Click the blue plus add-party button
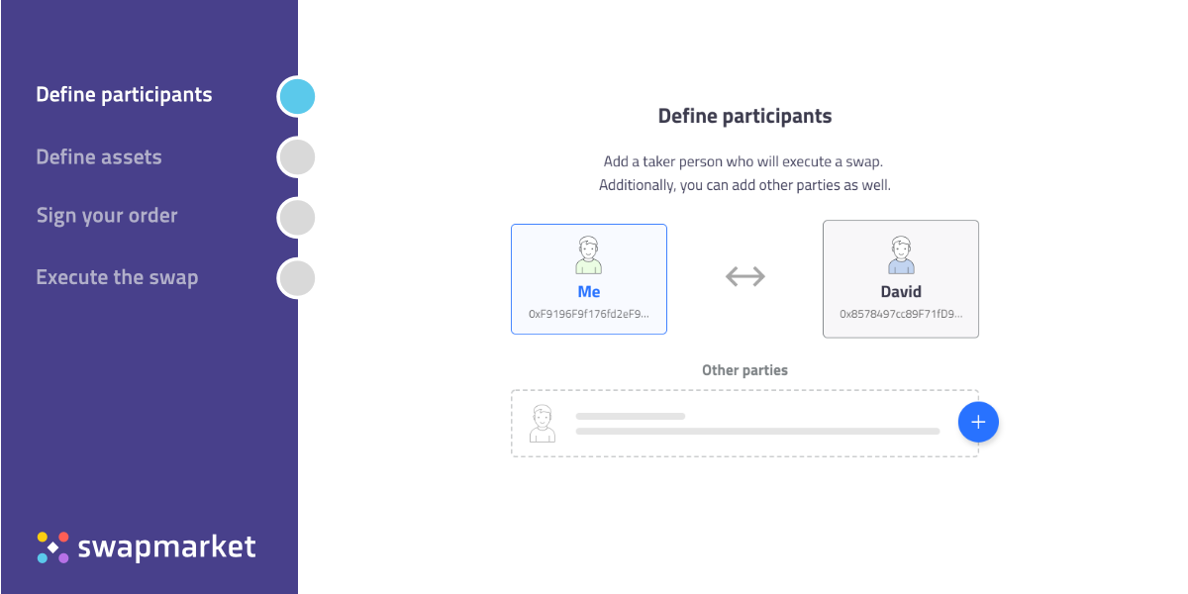Screen dimensions: 1188x594 point(978,423)
